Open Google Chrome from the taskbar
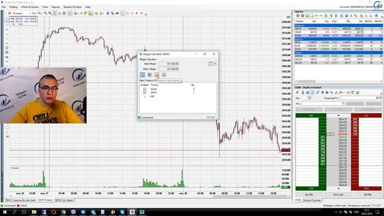Viewport: 384px width, 216px height. coord(64,212)
